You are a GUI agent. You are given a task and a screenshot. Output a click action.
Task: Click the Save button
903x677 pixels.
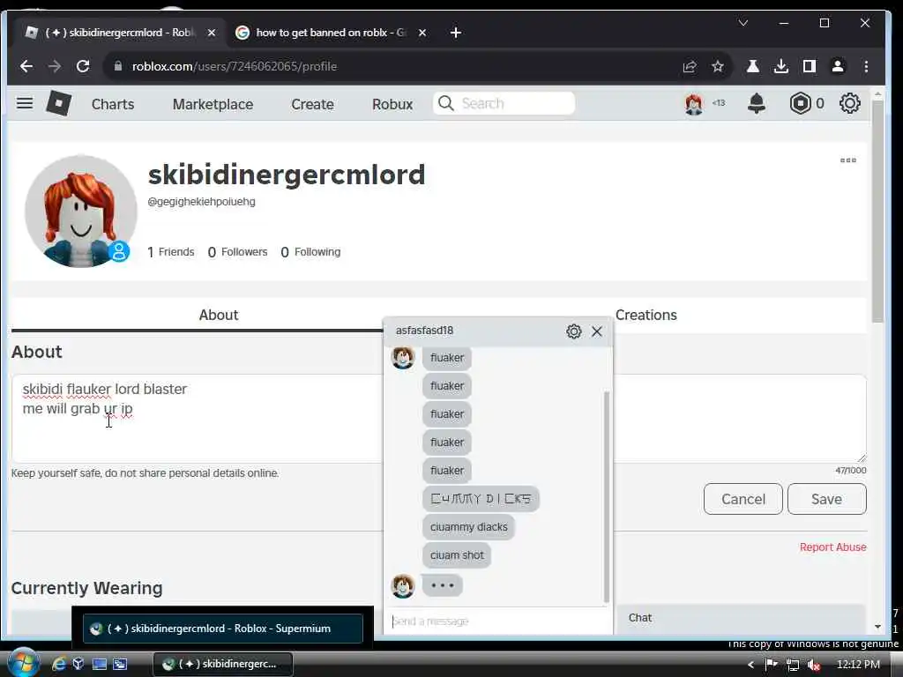point(826,499)
